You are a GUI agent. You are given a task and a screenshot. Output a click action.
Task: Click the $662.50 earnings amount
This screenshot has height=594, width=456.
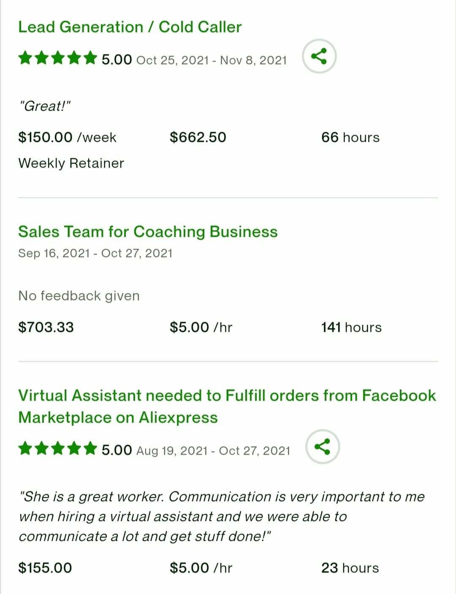click(x=198, y=137)
